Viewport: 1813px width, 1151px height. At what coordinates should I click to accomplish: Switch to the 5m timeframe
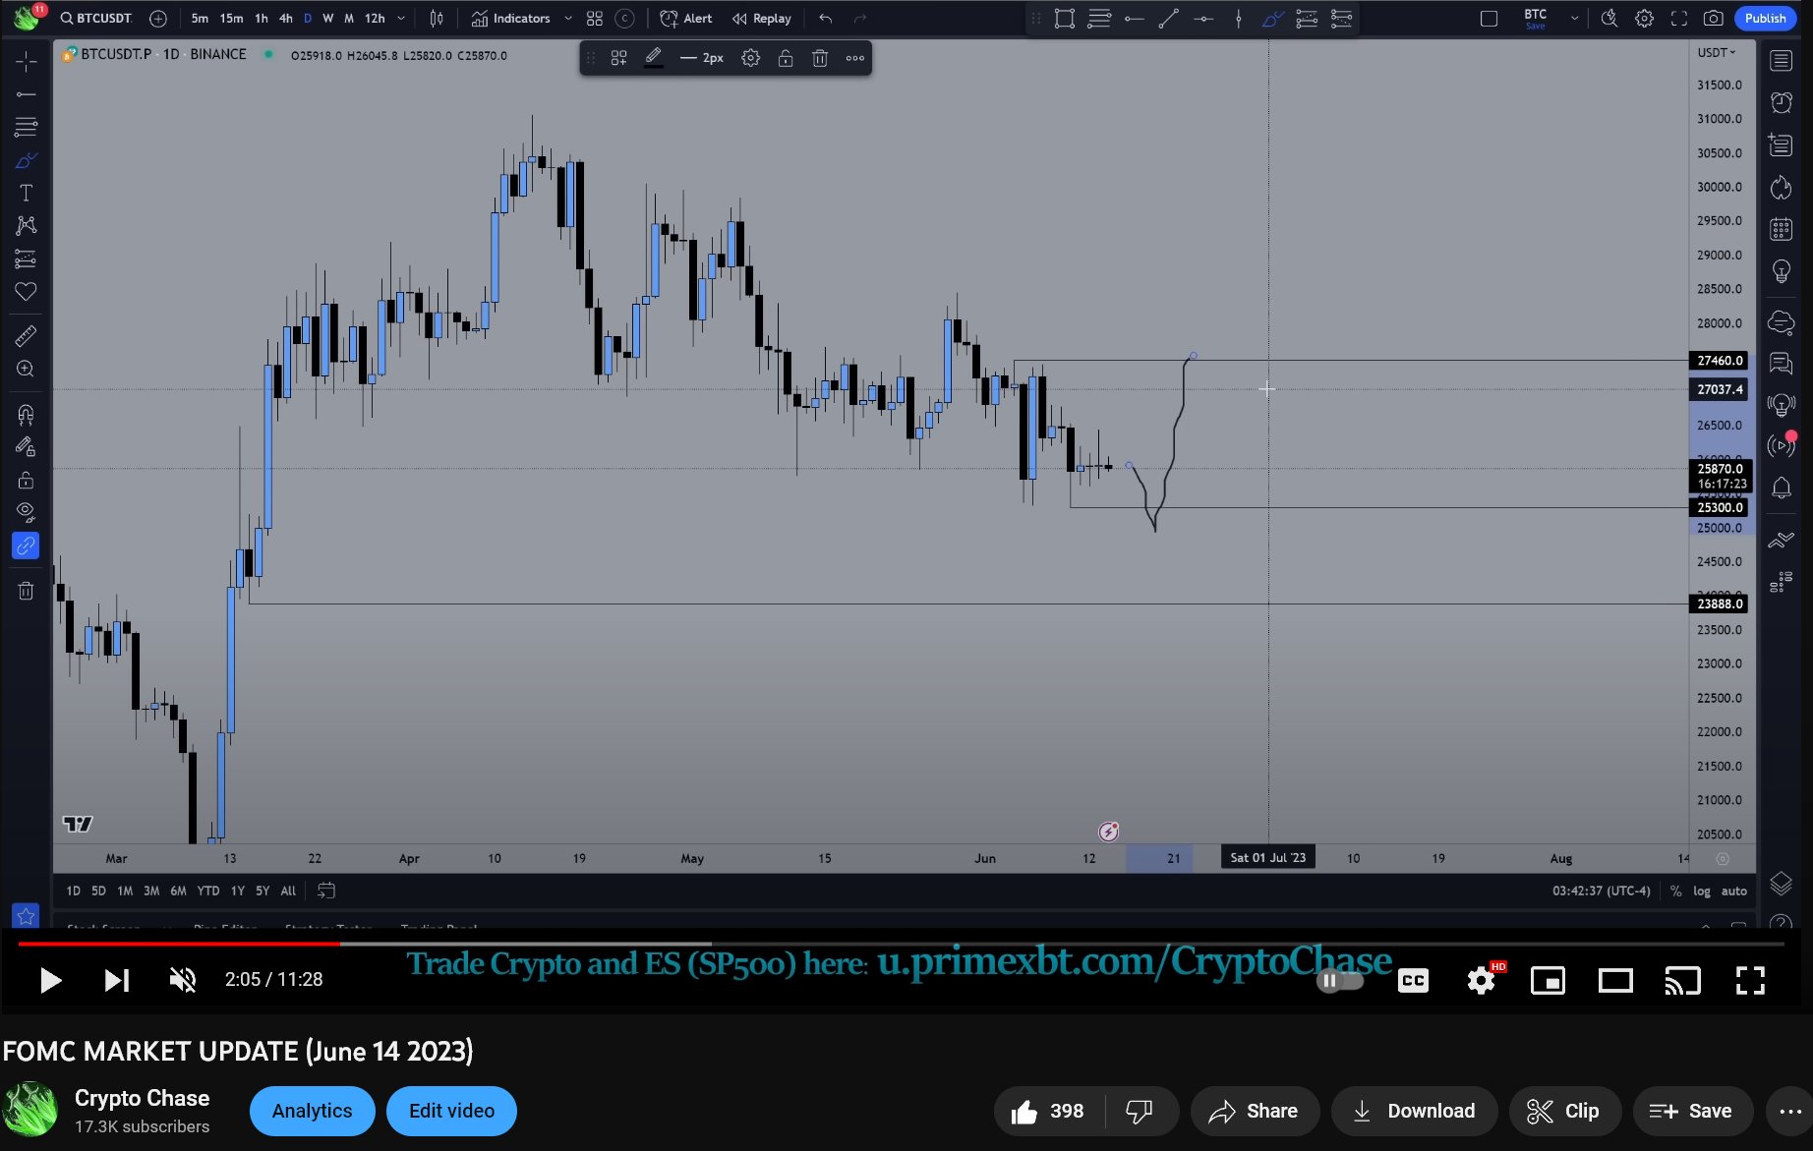pyautogui.click(x=200, y=18)
